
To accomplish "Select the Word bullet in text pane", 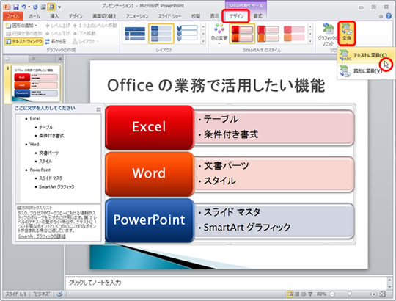I will [34, 145].
